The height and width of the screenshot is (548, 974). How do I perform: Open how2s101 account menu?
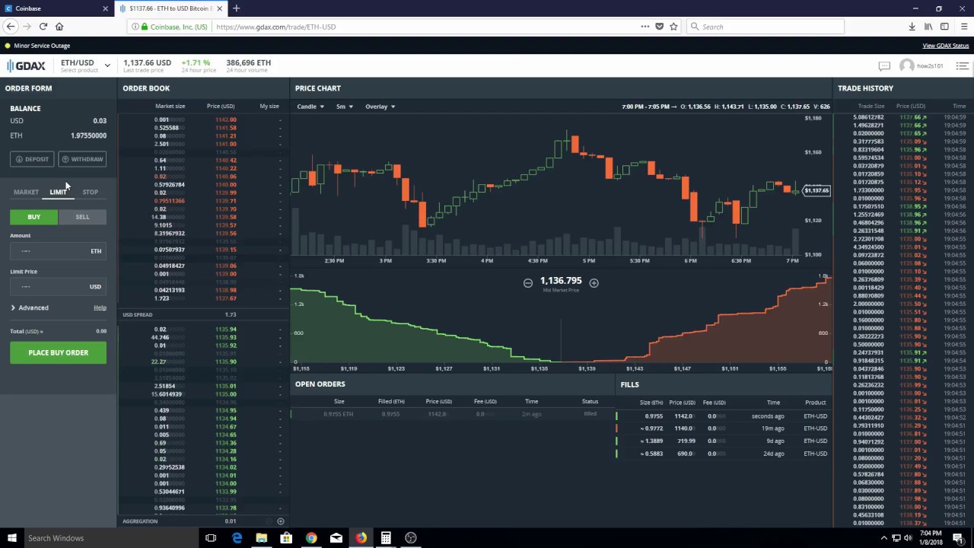pyautogui.click(x=930, y=66)
